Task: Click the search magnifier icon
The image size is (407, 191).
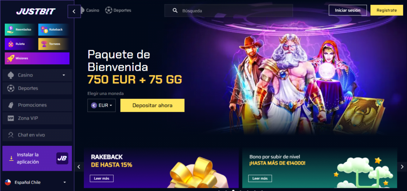Action: point(175,11)
